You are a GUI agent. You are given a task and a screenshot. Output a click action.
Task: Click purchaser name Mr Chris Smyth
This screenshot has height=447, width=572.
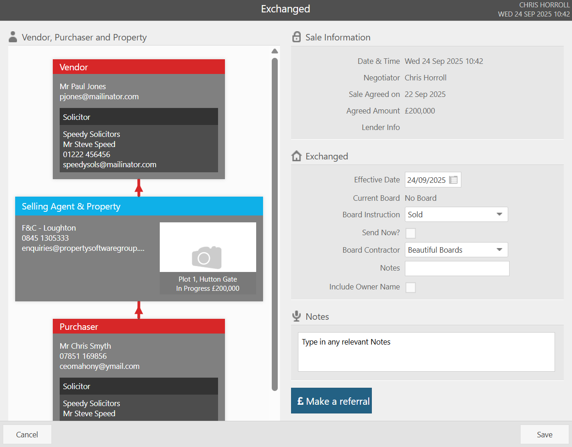click(85, 346)
